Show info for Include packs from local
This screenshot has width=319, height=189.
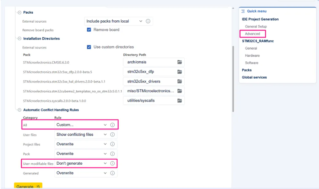point(148,21)
